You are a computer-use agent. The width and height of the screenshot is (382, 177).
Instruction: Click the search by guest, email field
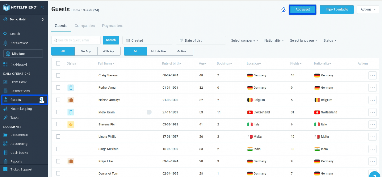point(76,40)
